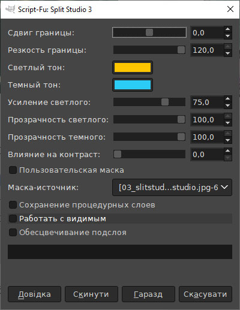The height and width of the screenshot is (310, 240).
Task: Click the Прозрачность темного value field
Action: point(207,137)
